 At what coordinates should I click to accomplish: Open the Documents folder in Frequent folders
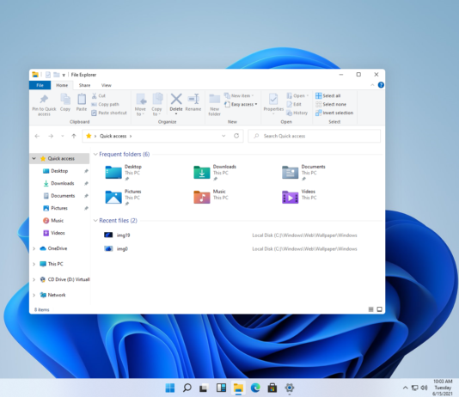click(303, 172)
